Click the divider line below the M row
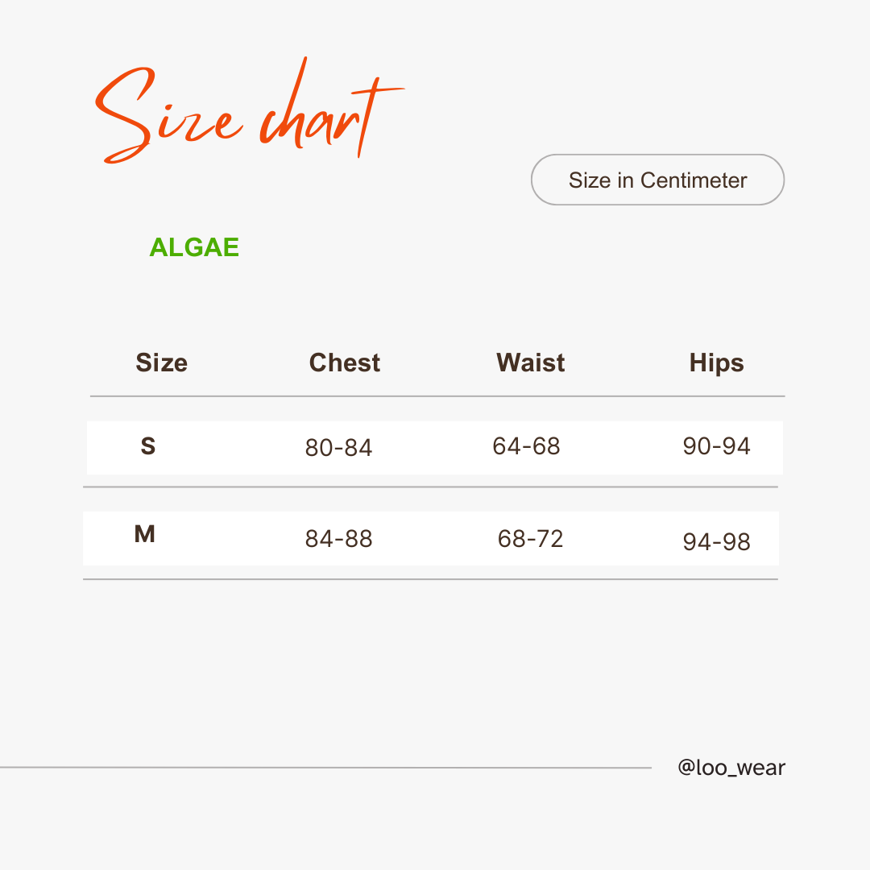Viewport: 870px width, 870px height. 430,579
